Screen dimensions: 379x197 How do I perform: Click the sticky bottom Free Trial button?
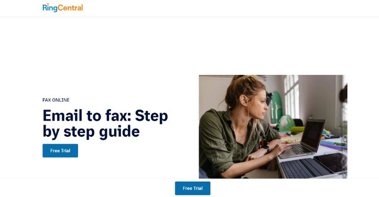coord(192,188)
